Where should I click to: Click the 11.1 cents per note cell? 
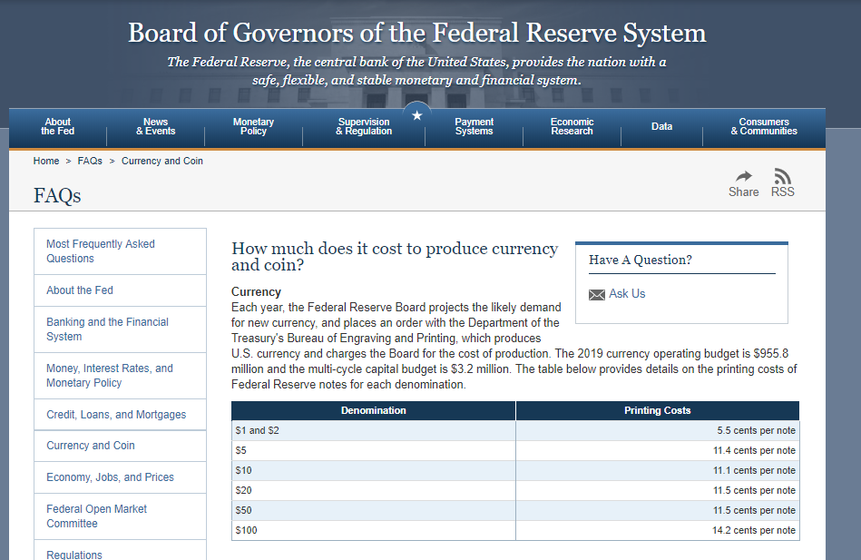pos(657,470)
